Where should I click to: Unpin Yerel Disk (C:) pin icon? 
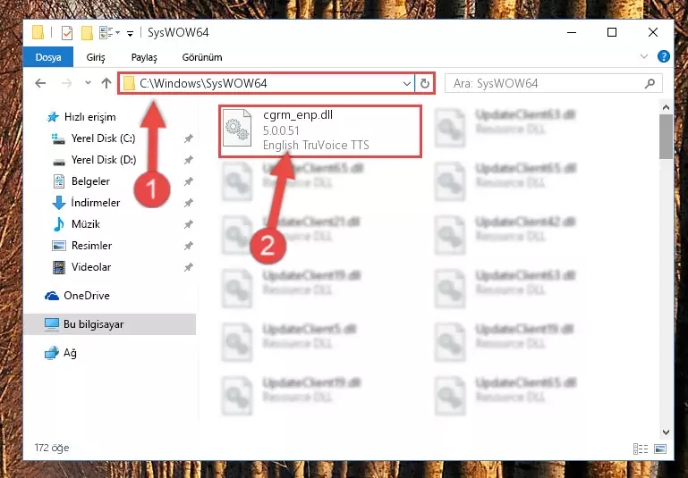[188, 138]
